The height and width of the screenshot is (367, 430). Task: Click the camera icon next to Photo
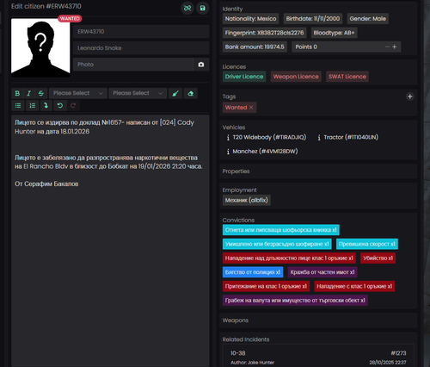201,65
